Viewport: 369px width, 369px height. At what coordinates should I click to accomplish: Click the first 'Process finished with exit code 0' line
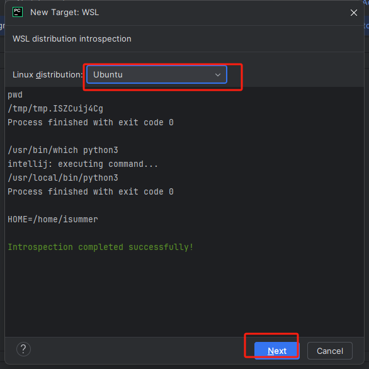[91, 122]
